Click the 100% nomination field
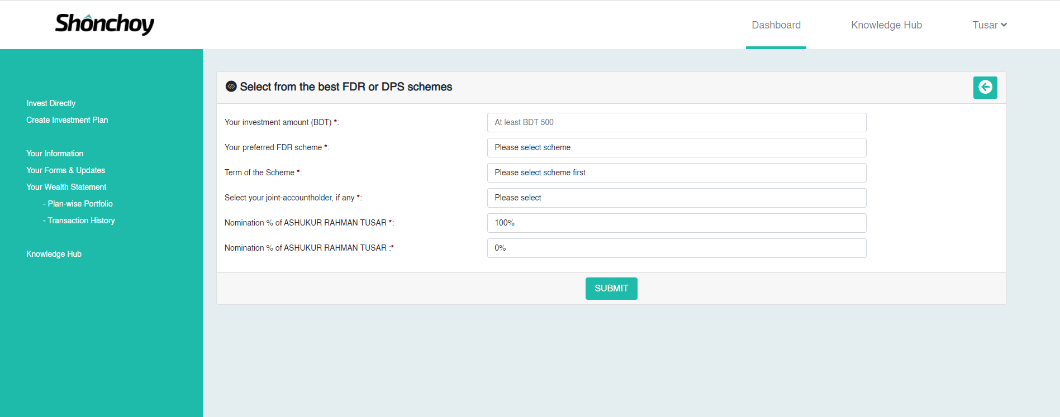 click(x=676, y=223)
